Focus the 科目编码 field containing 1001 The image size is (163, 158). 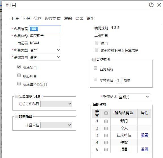pyautogui.click(x=45, y=29)
